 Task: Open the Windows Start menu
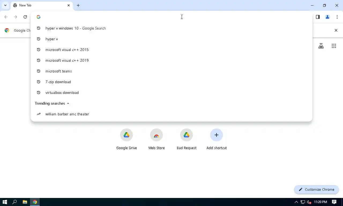coord(5,202)
